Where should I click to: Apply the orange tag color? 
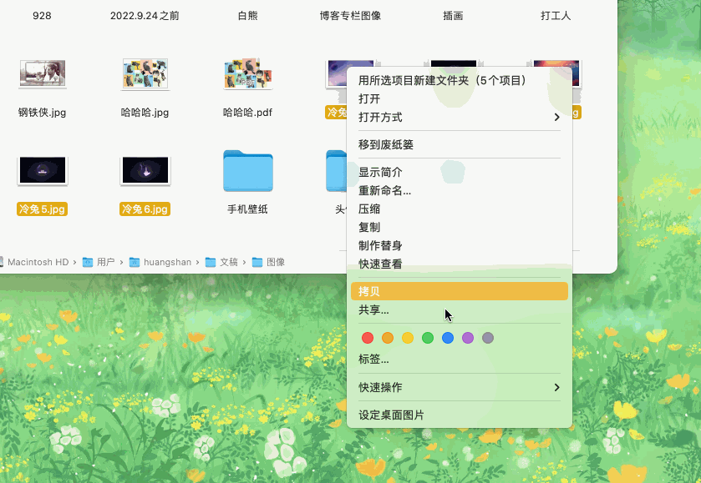[388, 338]
